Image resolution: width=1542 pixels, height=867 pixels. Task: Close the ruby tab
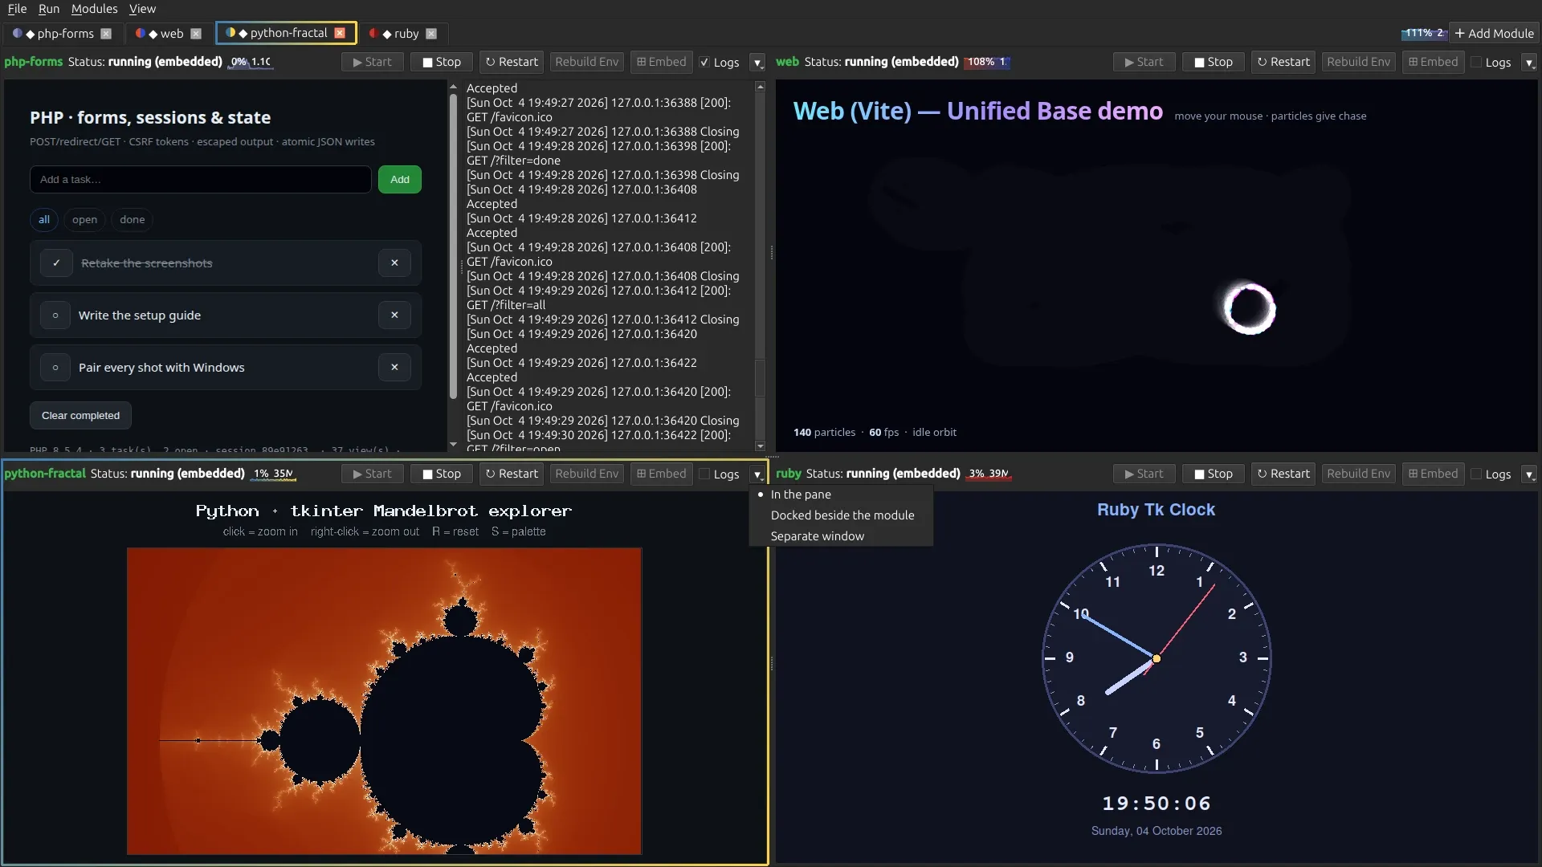[431, 34]
